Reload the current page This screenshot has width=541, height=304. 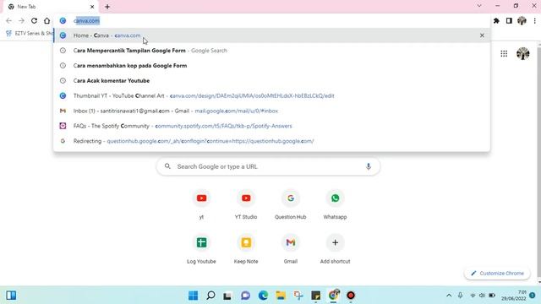coord(34,20)
